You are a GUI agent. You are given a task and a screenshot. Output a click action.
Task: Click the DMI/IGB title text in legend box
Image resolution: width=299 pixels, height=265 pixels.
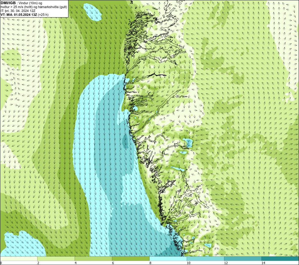8,3
